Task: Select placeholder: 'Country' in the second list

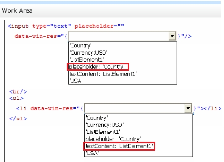Action: (x=113, y=139)
